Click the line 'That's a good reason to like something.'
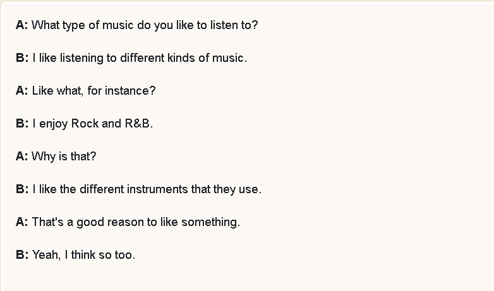This screenshot has height=291, width=494. (136, 222)
